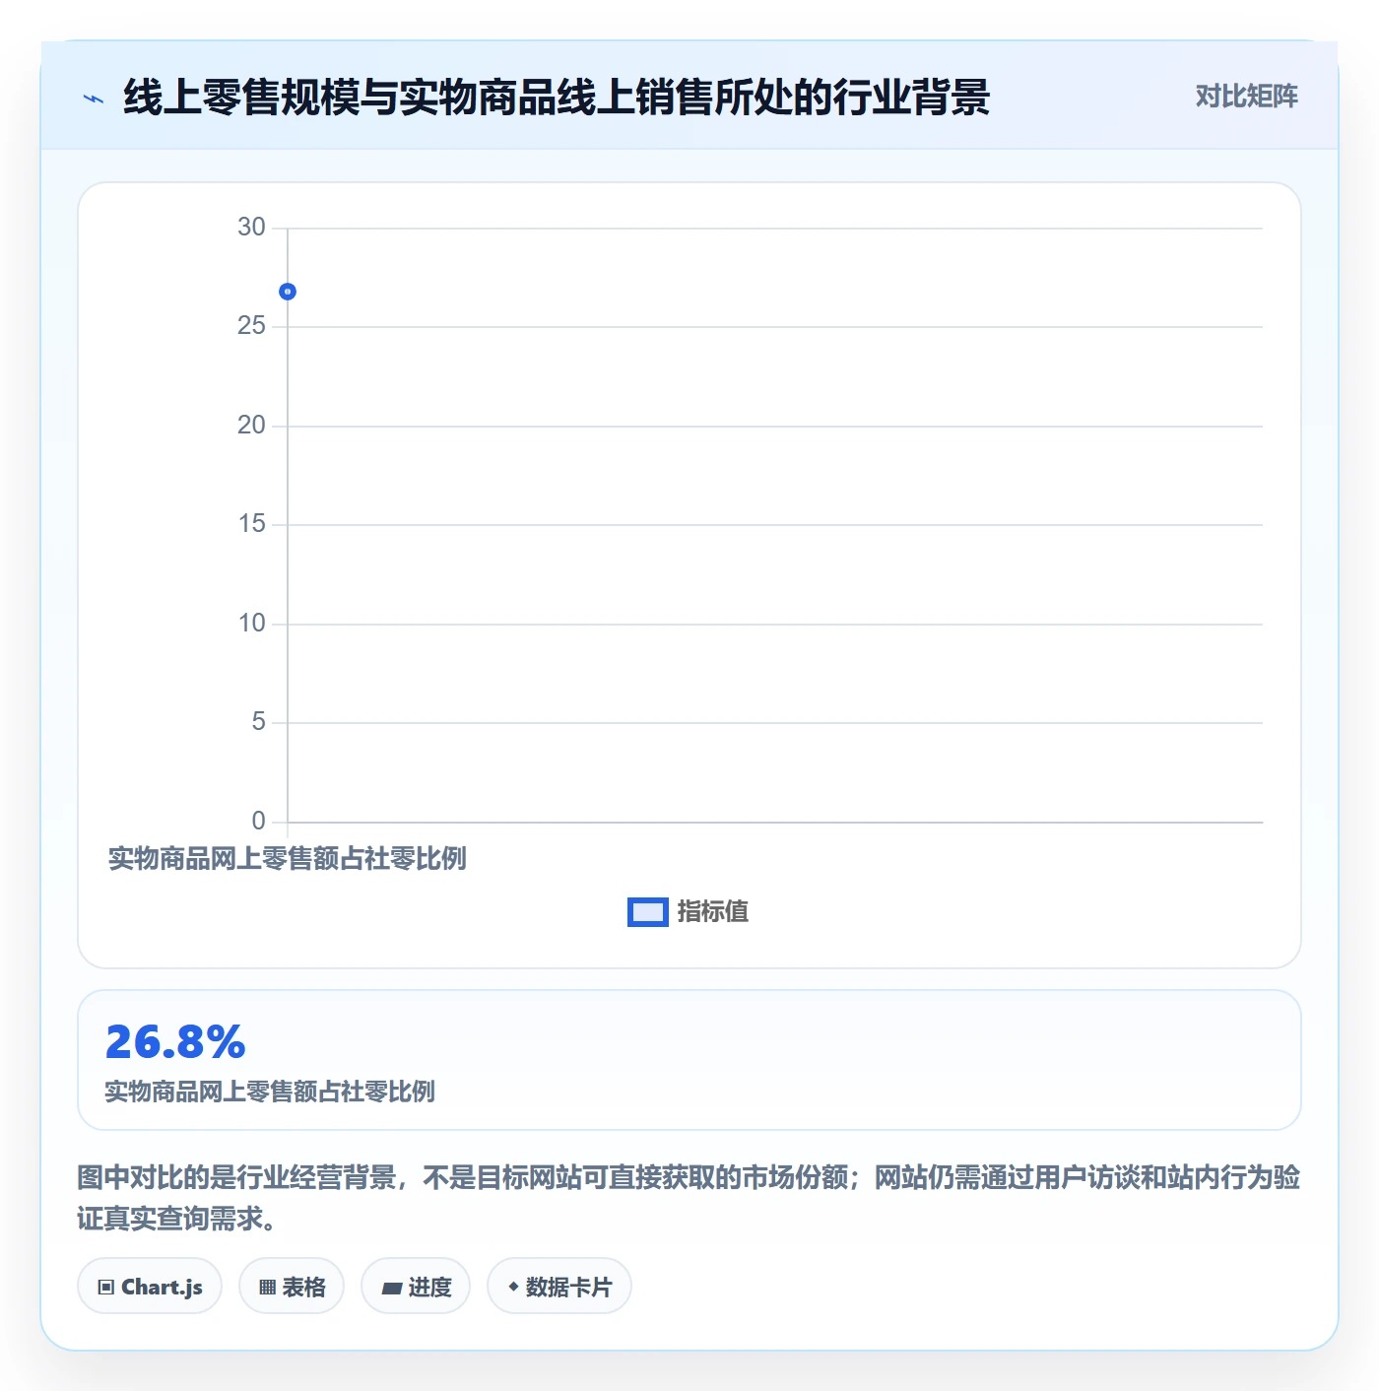1379x1391 pixels.
Task: Select the 进度 tag chip
Action: (416, 1286)
